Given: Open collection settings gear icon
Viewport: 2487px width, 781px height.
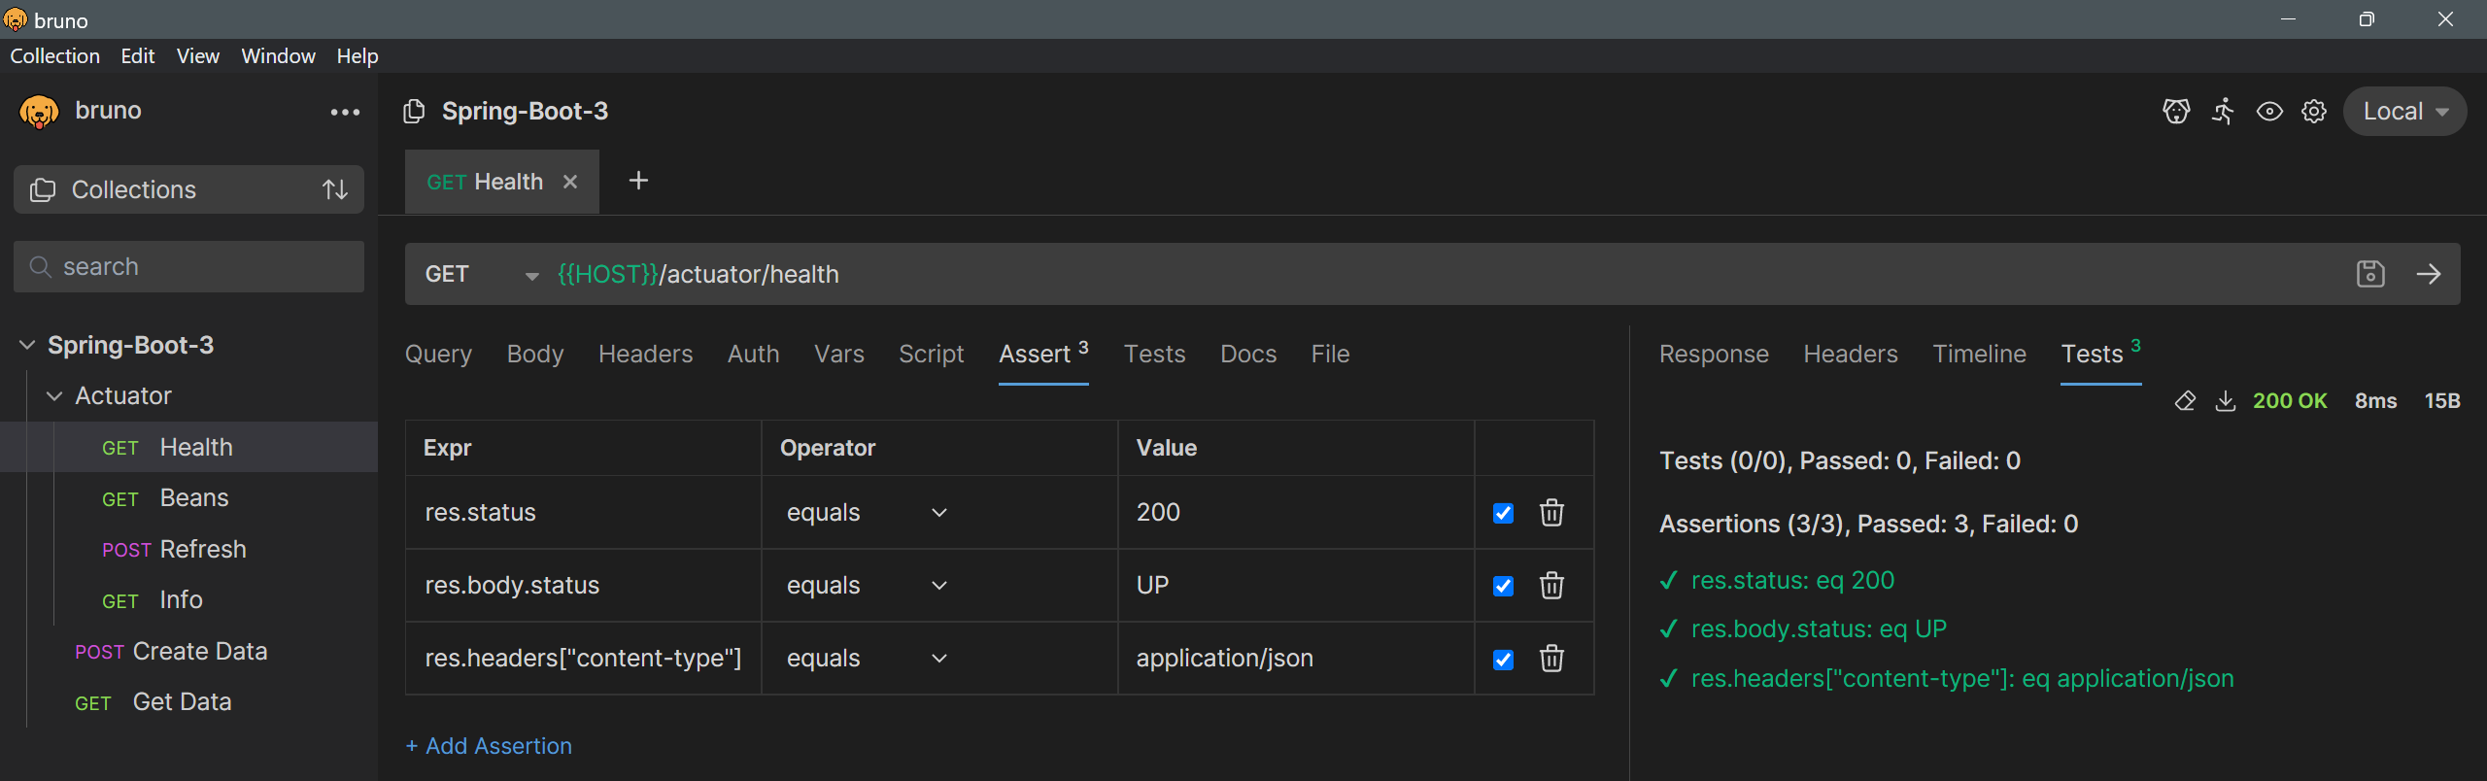Looking at the screenshot, I should 2314,112.
